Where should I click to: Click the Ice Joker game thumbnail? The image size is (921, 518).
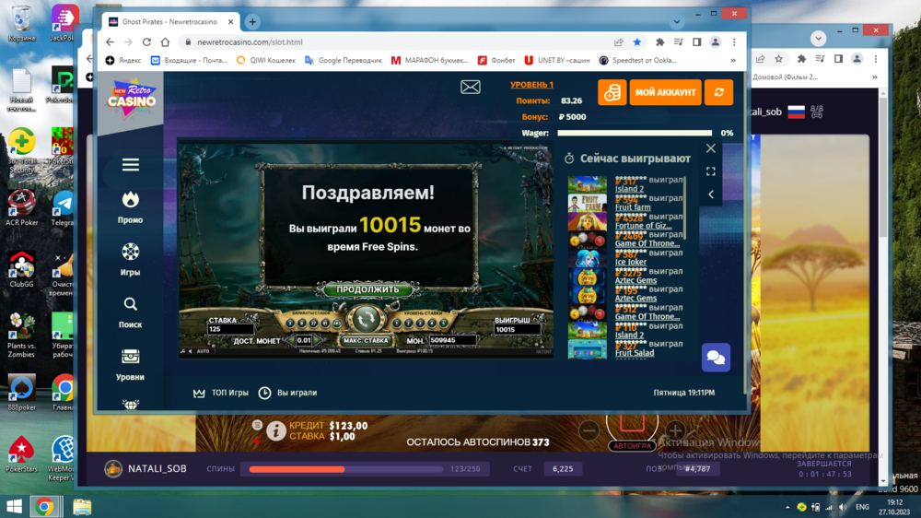coord(587,258)
